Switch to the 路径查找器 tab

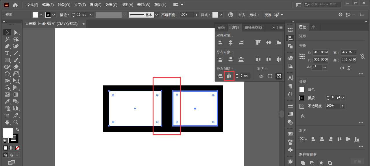point(253,27)
